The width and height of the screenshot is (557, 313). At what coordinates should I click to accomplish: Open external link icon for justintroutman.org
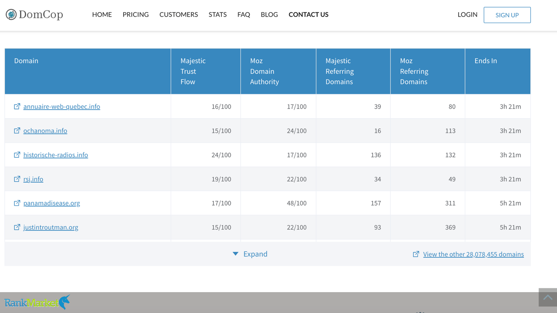tap(17, 227)
